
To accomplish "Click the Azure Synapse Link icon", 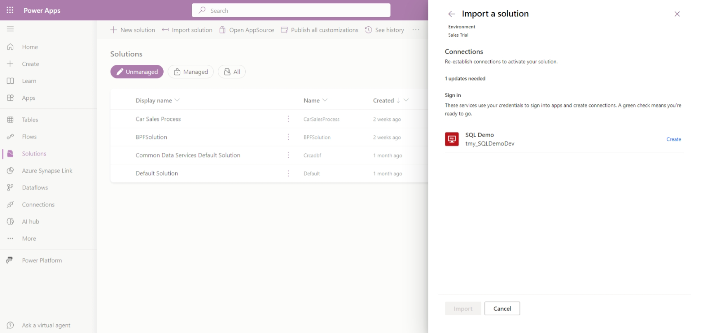I will coord(10,171).
